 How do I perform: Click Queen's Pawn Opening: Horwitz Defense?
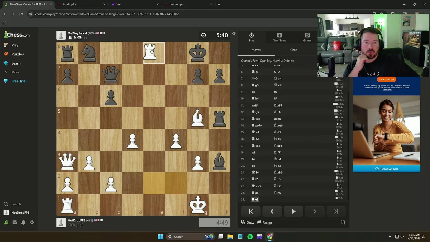coord(267,61)
